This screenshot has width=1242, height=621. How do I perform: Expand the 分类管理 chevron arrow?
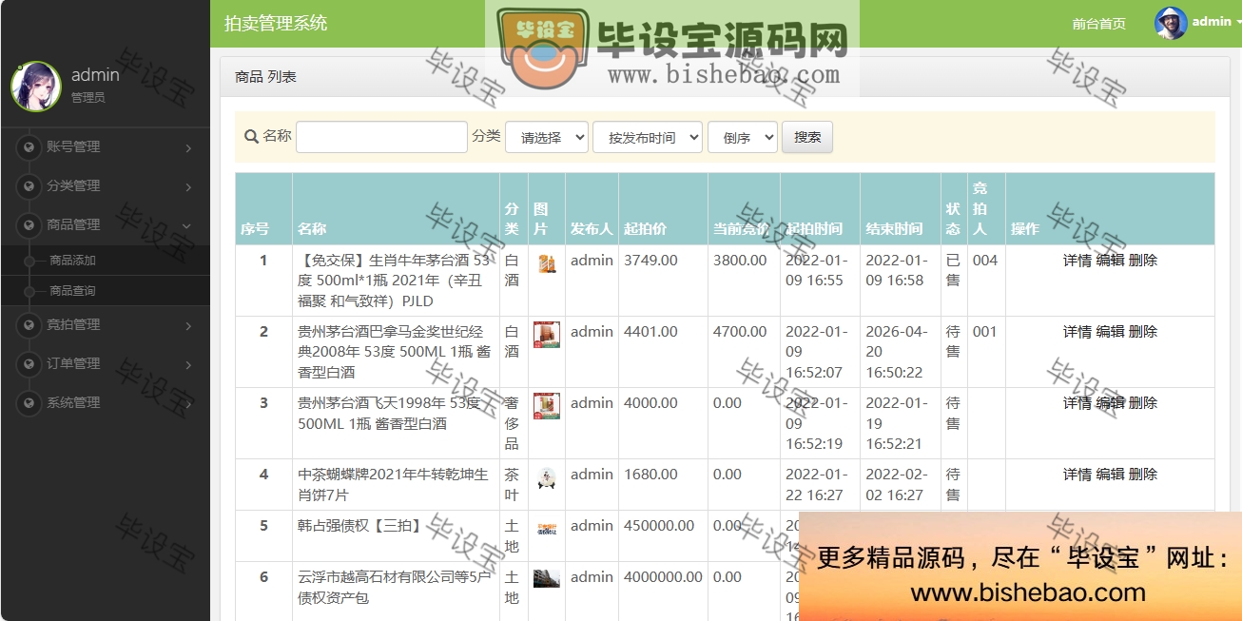188,186
